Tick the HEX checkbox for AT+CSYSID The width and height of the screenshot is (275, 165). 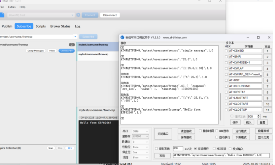pos(226,51)
